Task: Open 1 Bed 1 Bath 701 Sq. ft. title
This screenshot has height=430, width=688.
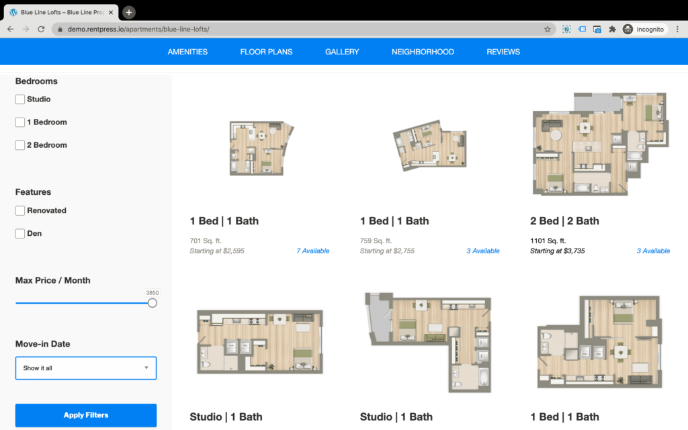Action: [x=224, y=221]
